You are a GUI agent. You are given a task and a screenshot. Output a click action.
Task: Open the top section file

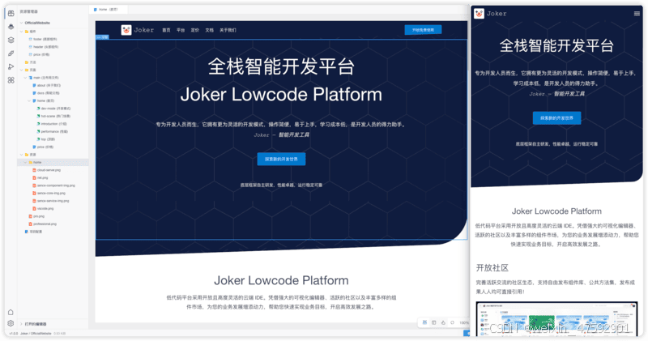click(x=46, y=139)
